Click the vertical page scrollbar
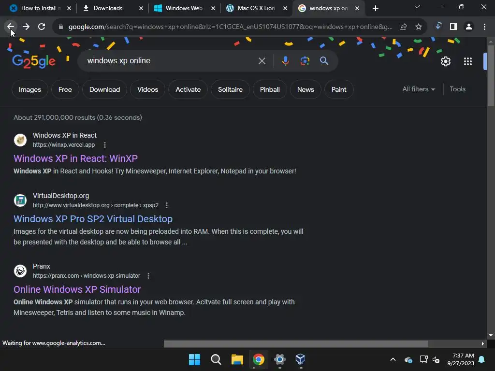Viewport: 495px width, 371px height. coord(491,76)
